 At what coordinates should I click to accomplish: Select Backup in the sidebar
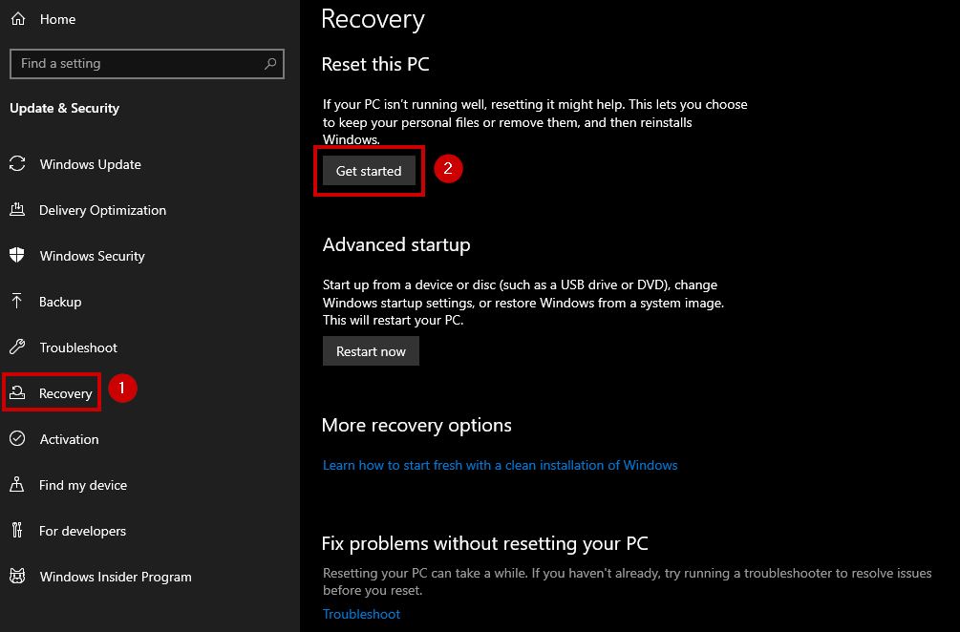coord(60,302)
